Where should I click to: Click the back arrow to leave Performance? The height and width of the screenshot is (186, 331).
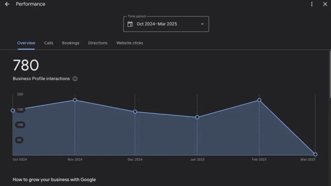(x=7, y=4)
